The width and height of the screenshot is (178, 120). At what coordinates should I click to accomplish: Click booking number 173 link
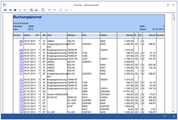click(21, 88)
